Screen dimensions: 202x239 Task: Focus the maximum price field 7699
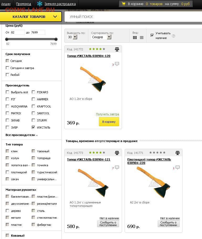38,32
